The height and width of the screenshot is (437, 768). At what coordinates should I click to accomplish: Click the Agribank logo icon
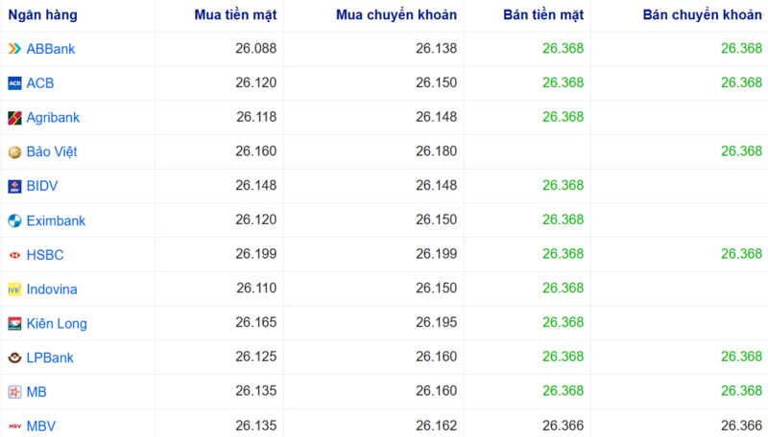14,118
